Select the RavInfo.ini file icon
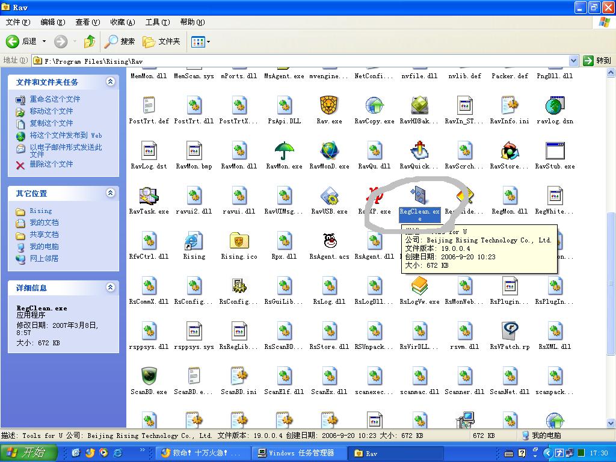 point(510,105)
